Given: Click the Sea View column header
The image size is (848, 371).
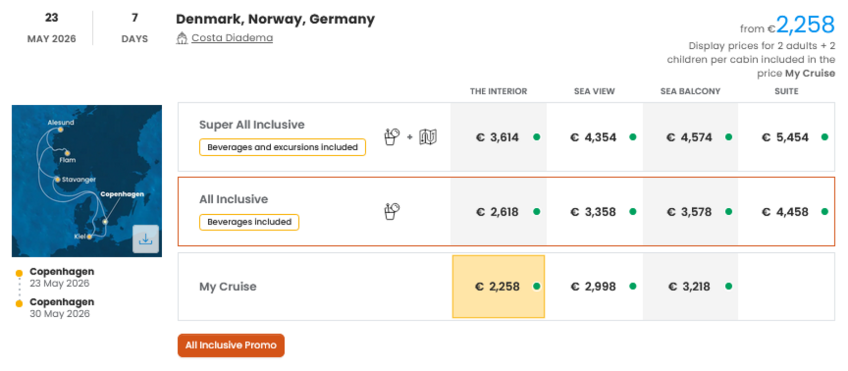Looking at the screenshot, I should 594,91.
